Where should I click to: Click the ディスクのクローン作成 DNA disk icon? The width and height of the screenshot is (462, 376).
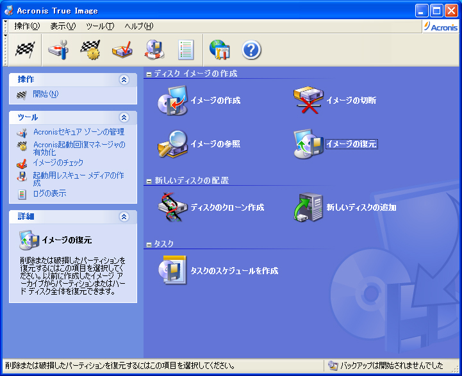172,207
